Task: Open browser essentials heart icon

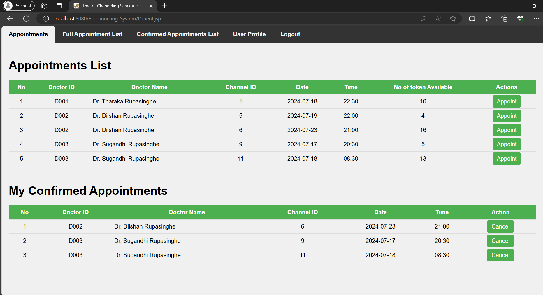Action: [x=520, y=19]
